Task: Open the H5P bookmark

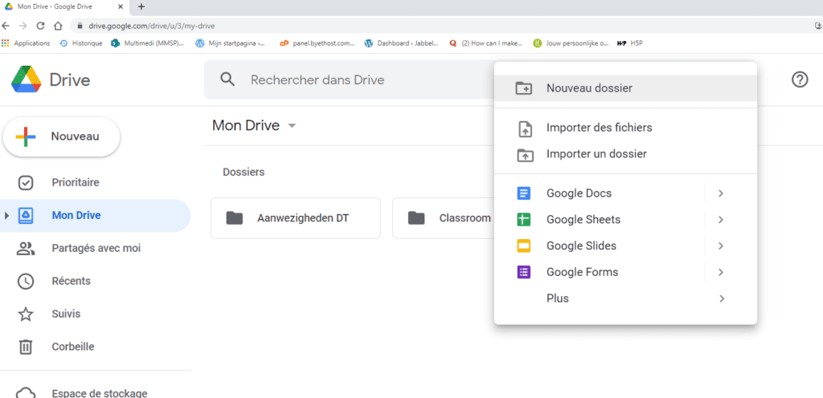Action: [x=629, y=43]
